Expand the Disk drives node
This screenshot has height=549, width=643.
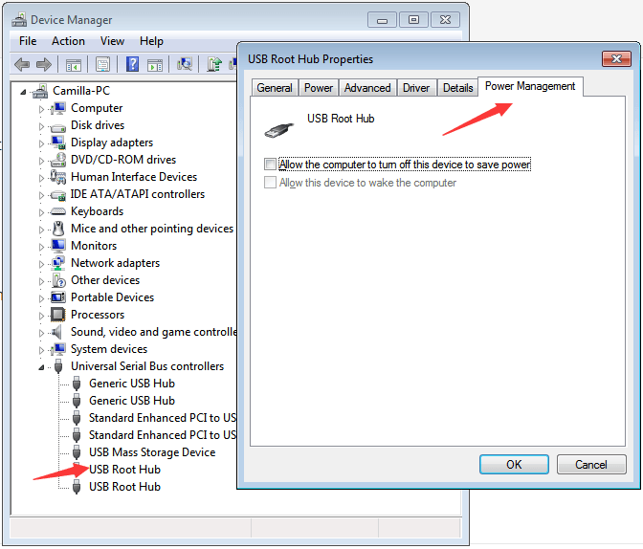click(x=41, y=126)
